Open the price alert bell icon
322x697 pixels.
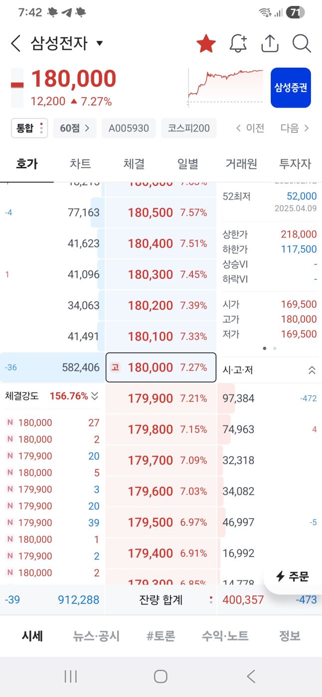pos(238,44)
